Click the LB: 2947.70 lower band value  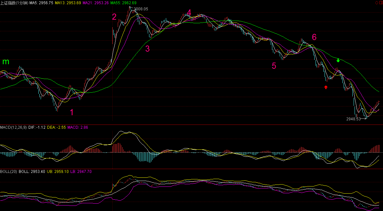tap(81, 172)
